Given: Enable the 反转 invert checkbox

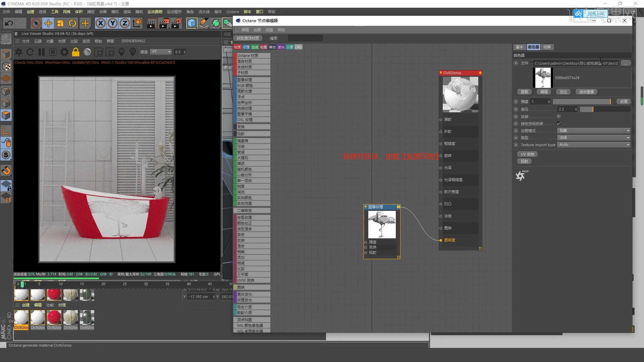Looking at the screenshot, I should pyautogui.click(x=559, y=117).
